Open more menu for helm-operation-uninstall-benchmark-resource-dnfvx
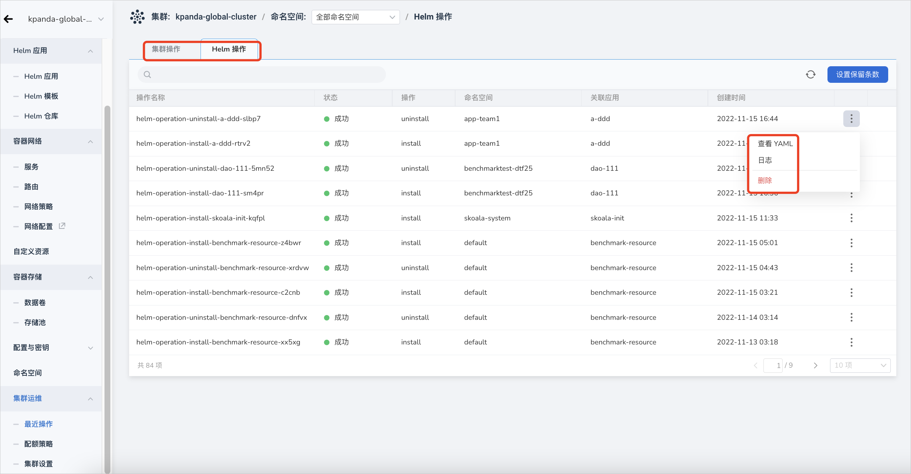Viewport: 911px width, 474px height. [851, 318]
